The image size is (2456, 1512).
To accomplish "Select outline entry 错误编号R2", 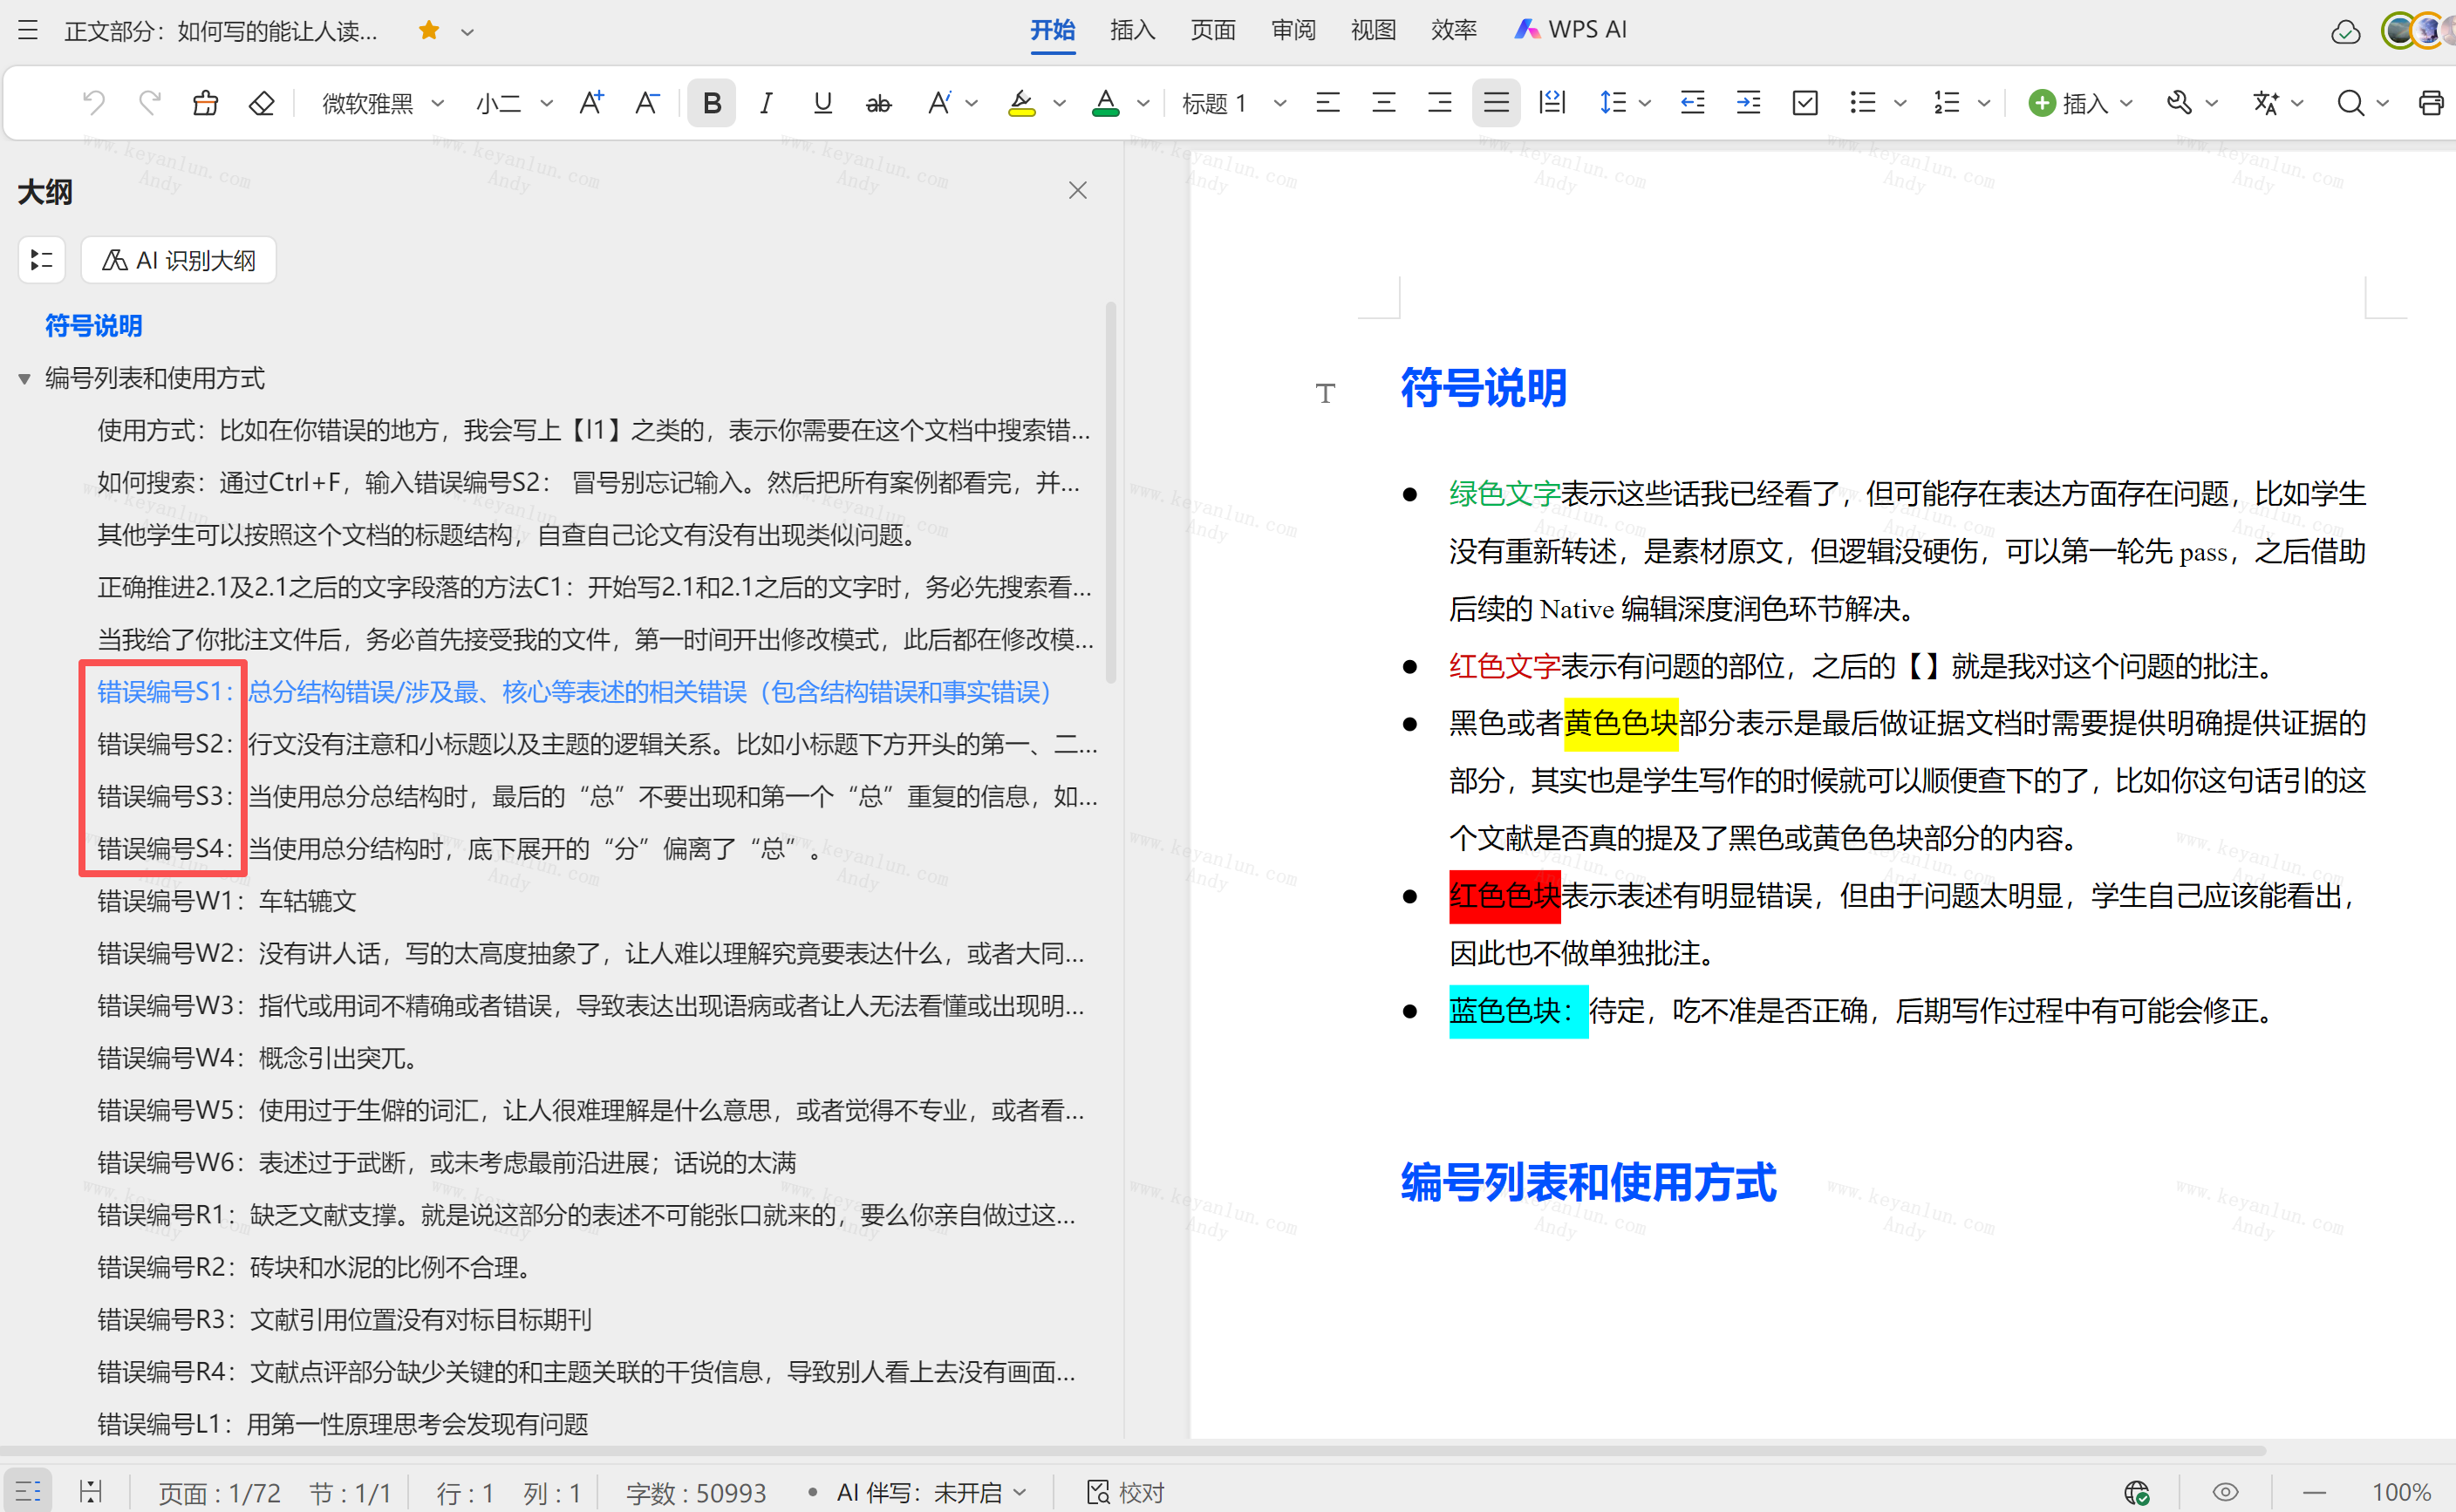I will tap(315, 1267).
